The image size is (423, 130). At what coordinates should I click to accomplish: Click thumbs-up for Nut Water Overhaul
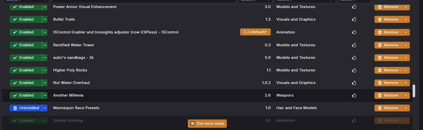[354, 83]
